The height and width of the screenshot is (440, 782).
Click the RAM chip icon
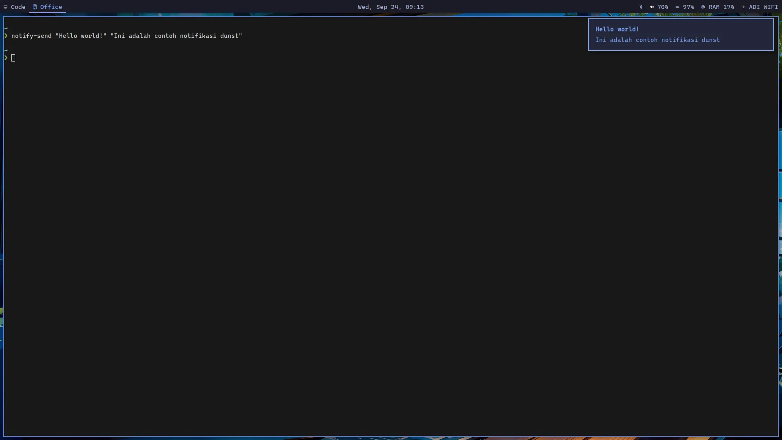[x=703, y=7]
